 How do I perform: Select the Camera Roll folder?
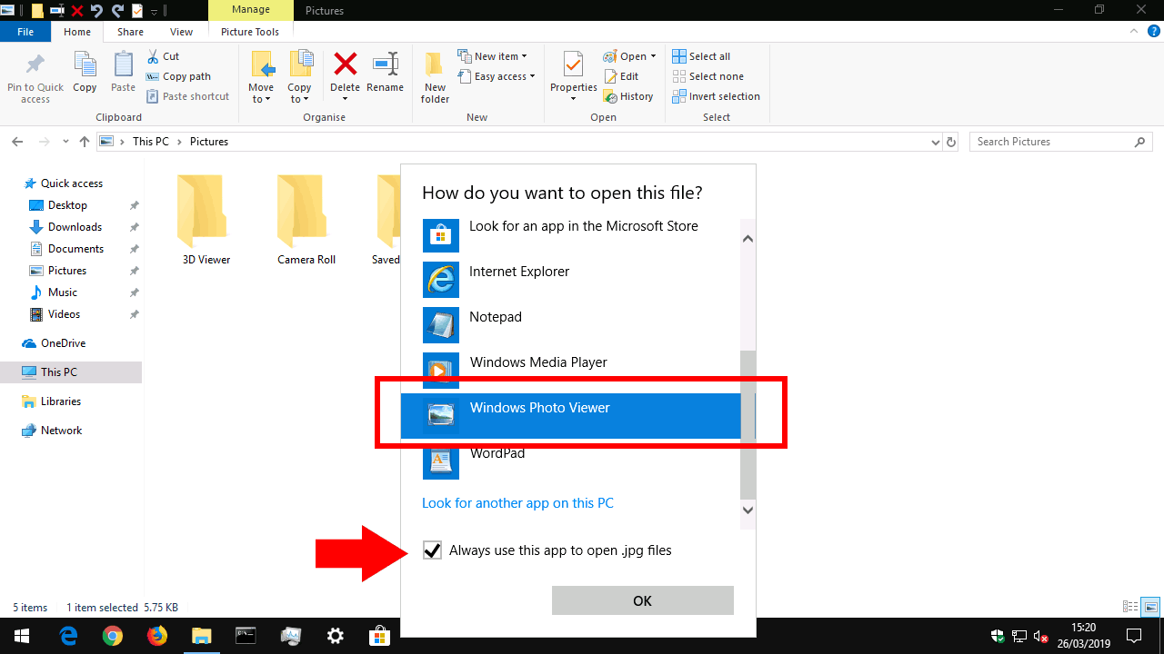[306, 218]
